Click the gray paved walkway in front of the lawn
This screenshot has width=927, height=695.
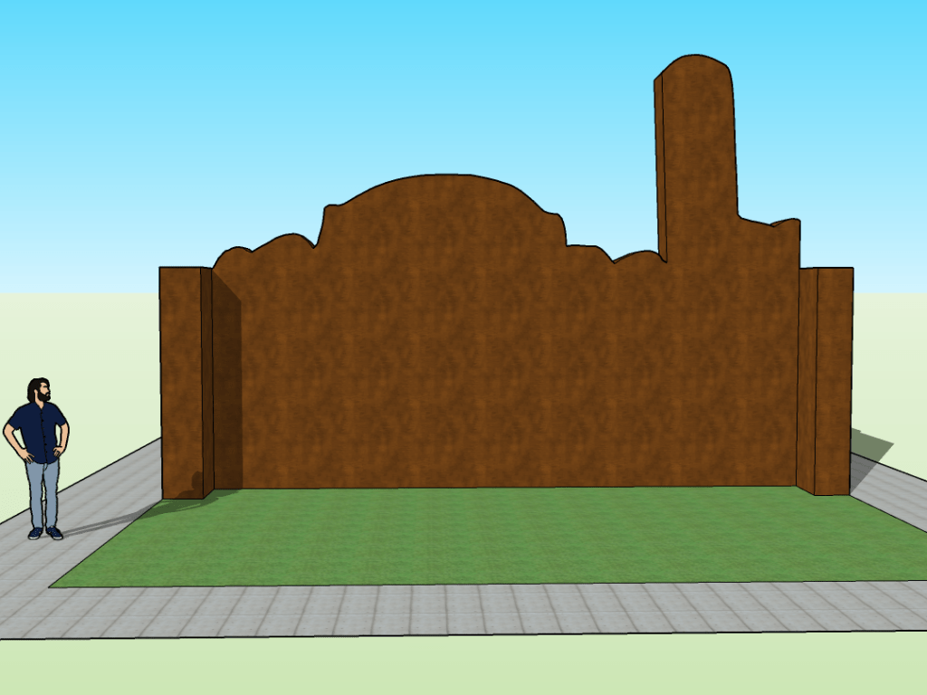coord(453,610)
